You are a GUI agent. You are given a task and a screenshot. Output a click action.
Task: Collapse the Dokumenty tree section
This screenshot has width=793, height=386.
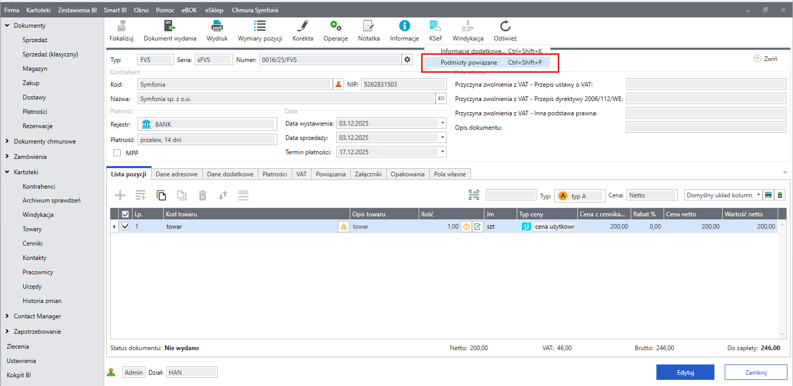(x=7, y=26)
